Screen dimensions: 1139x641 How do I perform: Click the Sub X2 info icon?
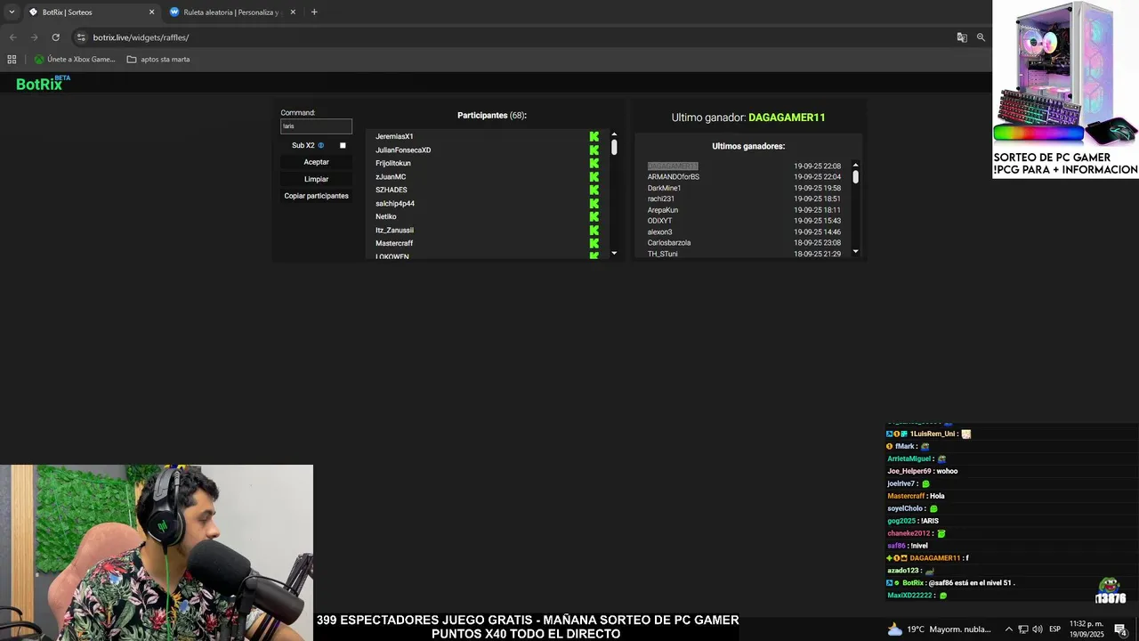[321, 145]
